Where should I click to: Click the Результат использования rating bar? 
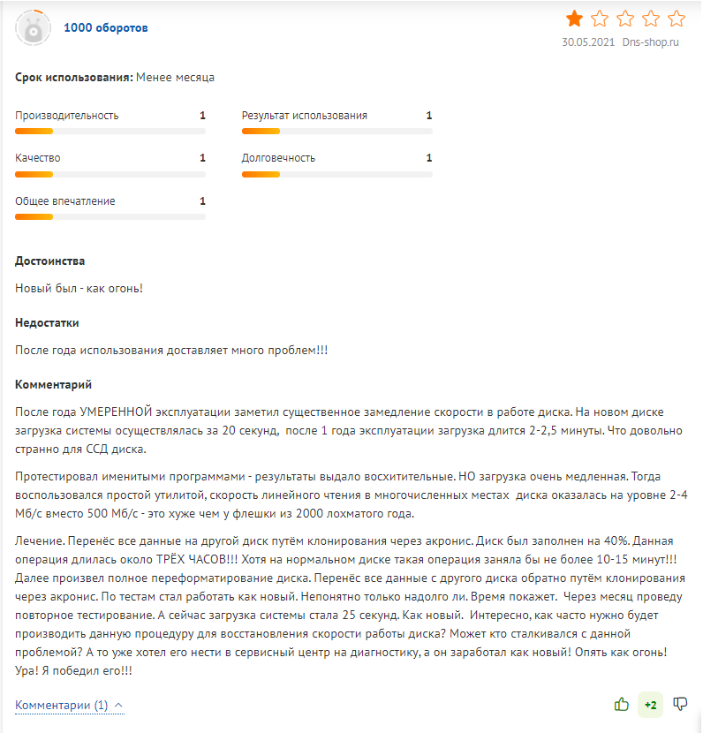coord(337,131)
